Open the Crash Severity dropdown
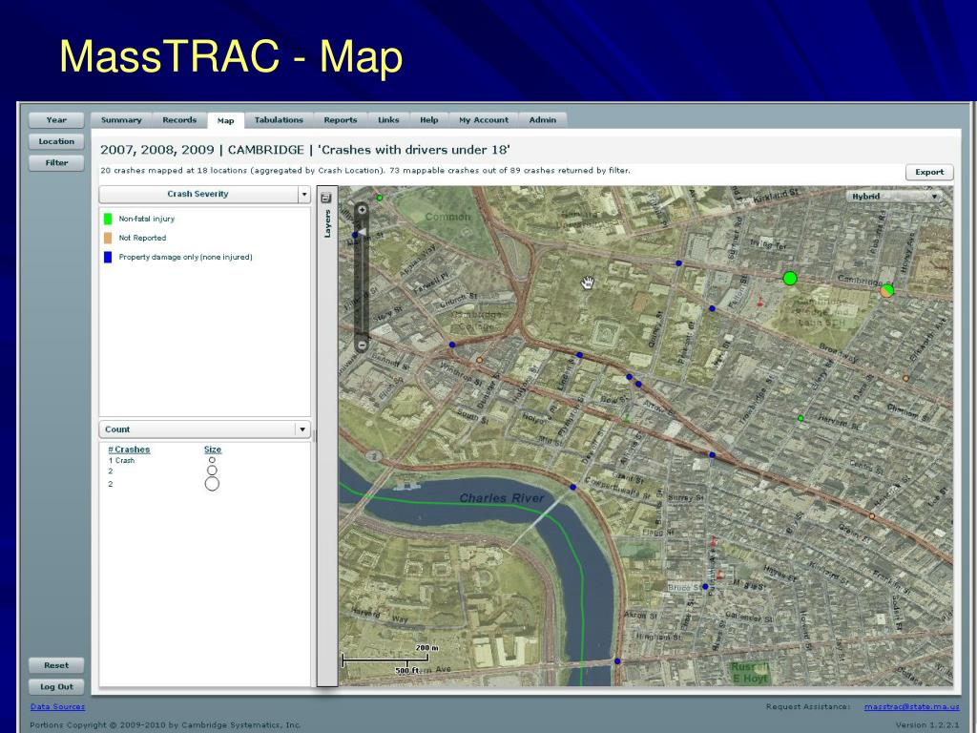This screenshot has height=733, width=977. 204,195
